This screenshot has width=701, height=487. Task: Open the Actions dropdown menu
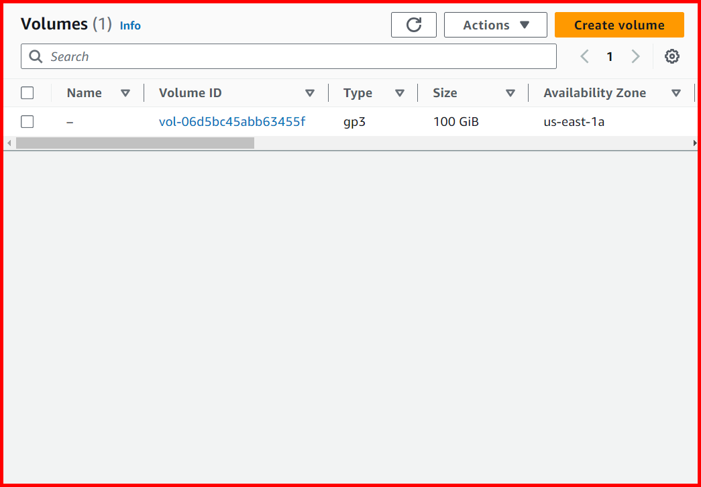[495, 25]
